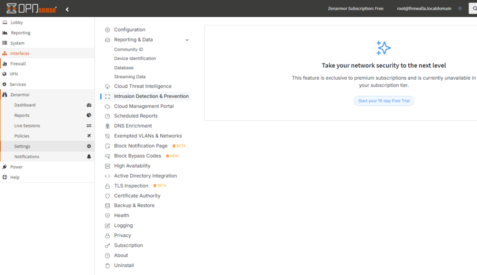Click the DNS Enrichment globe icon
Image resolution: width=477 pixels, height=275 pixels.
(x=107, y=126)
